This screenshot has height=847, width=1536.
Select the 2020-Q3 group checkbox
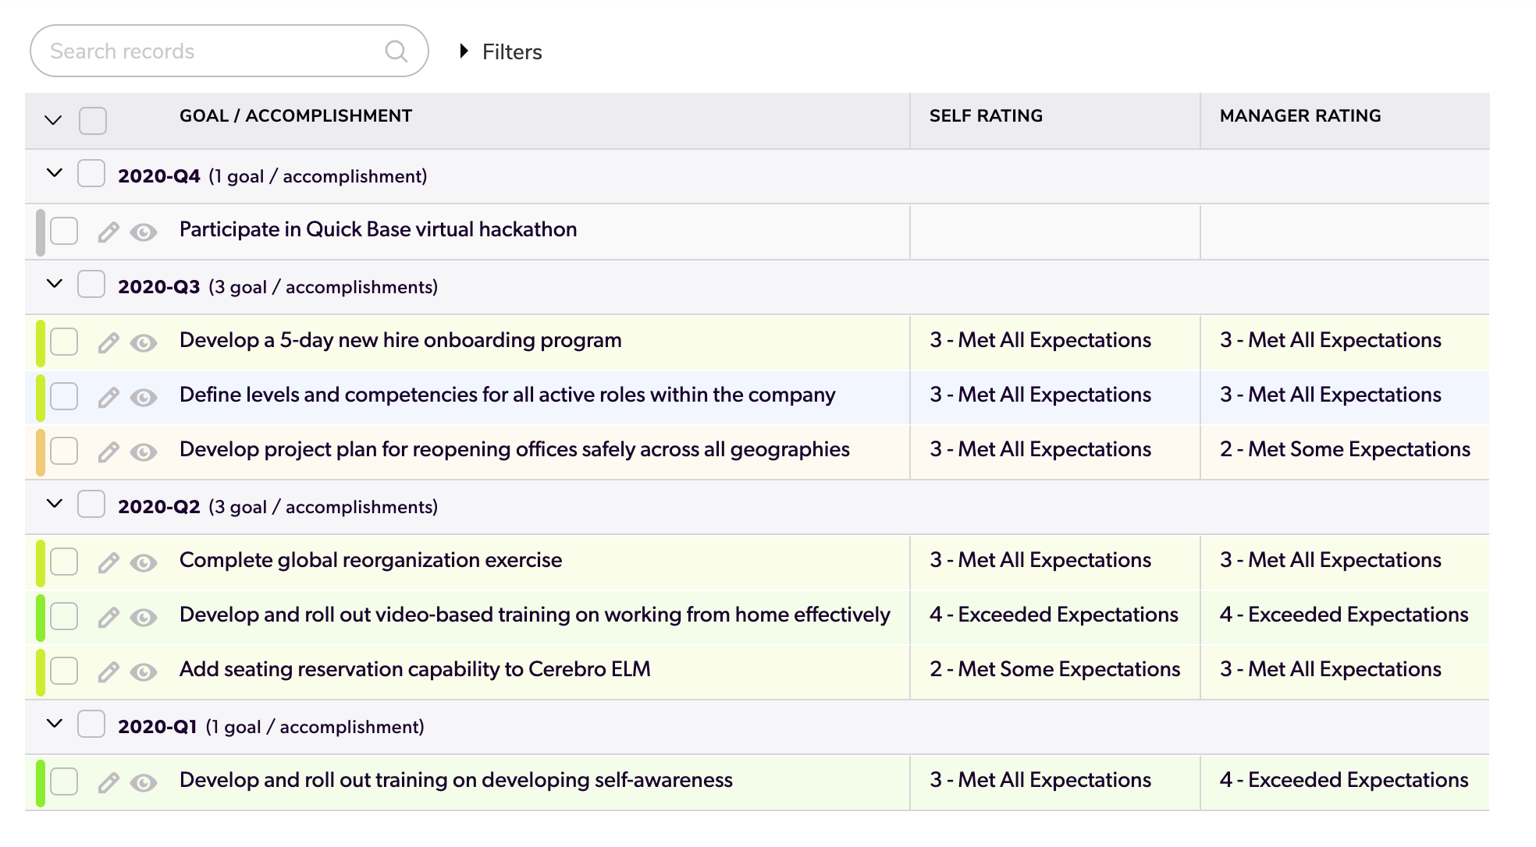[x=91, y=285]
